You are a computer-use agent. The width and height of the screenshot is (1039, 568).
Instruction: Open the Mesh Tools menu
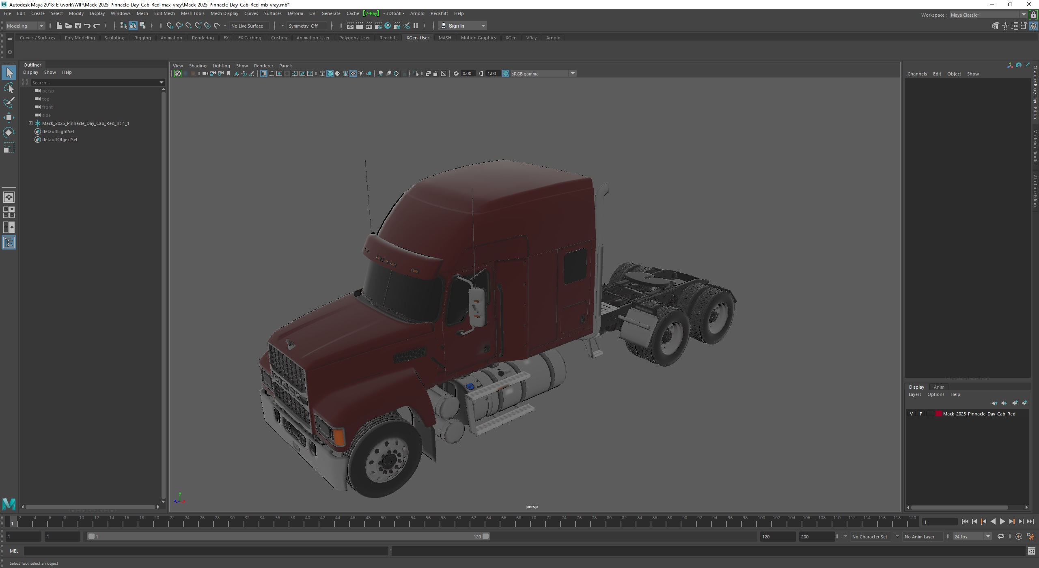tap(192, 13)
